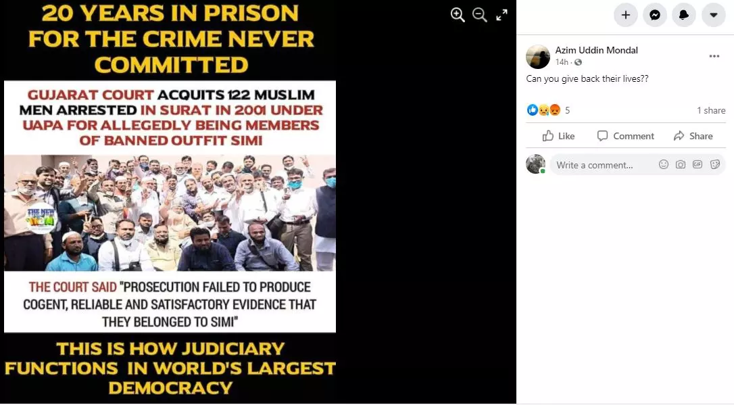
Task: Enter fullscreen photo view
Action: [x=501, y=15]
